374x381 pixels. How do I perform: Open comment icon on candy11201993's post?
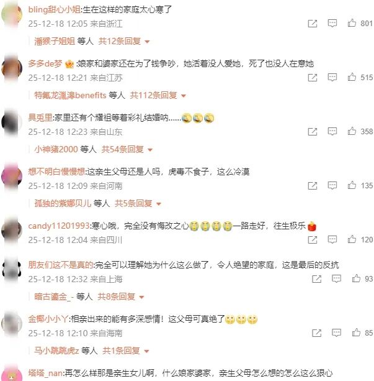332,239
